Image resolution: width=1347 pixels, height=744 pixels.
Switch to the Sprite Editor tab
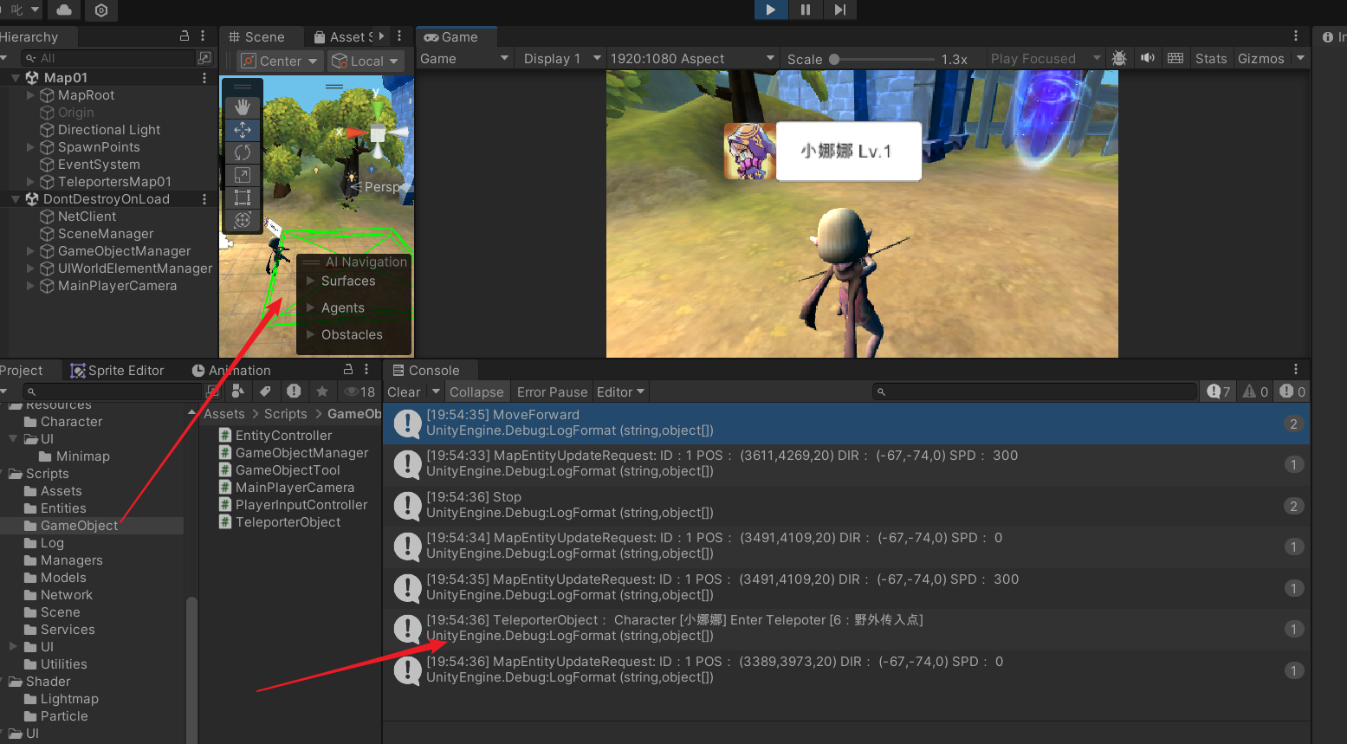coord(117,371)
